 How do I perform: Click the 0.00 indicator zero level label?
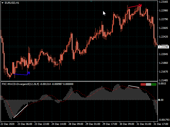coord(161,100)
